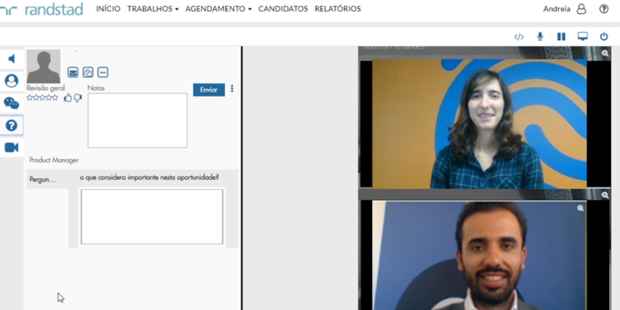Click the pause interview button
Viewport: 620px width, 310px height.
tap(561, 37)
